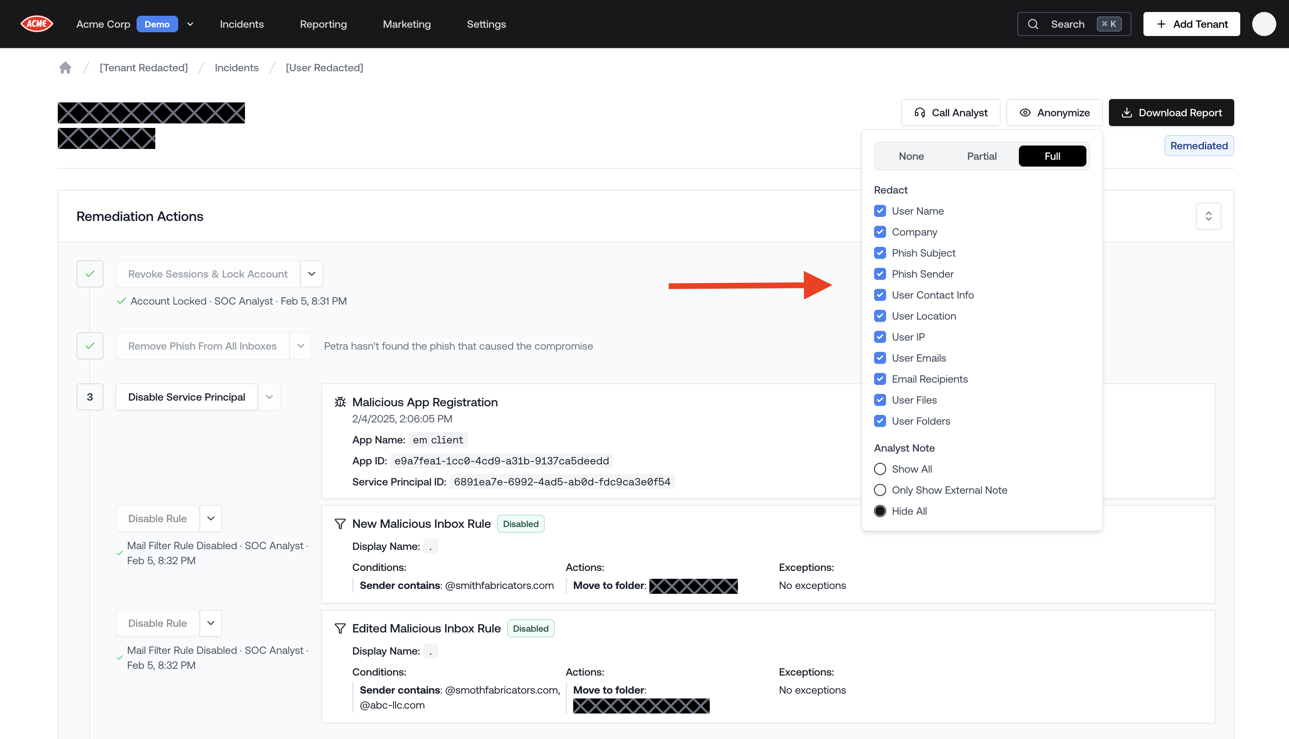Open the Reporting section
This screenshot has width=1289, height=739.
pos(323,24)
